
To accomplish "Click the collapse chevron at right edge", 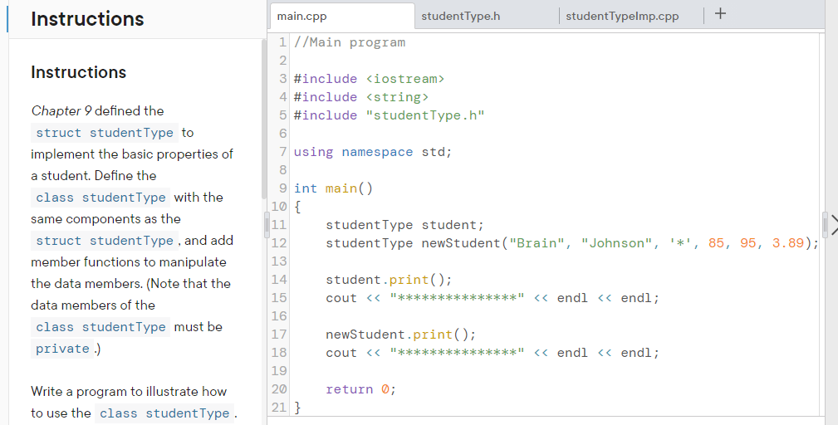I will tap(834, 224).
